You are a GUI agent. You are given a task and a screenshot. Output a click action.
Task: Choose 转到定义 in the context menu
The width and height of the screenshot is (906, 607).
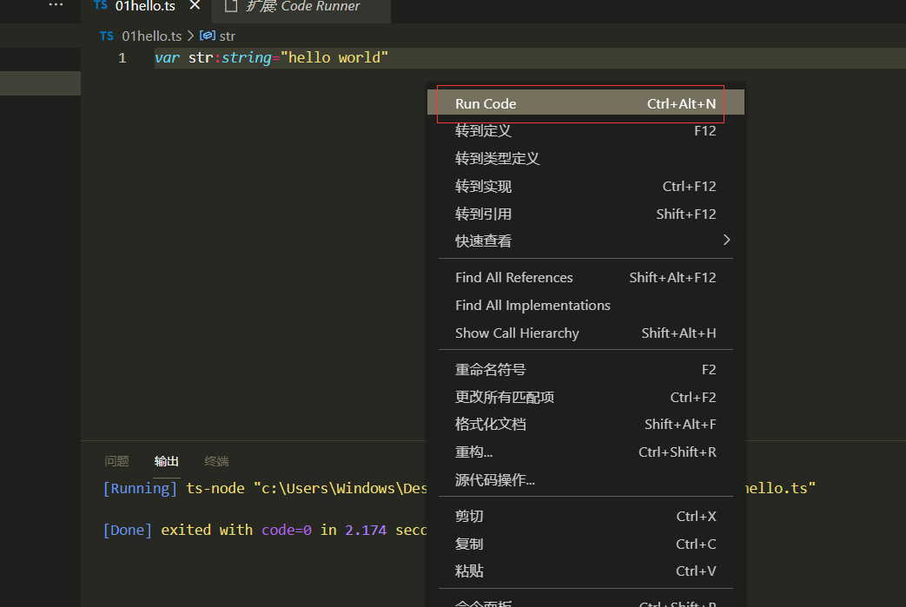point(585,130)
